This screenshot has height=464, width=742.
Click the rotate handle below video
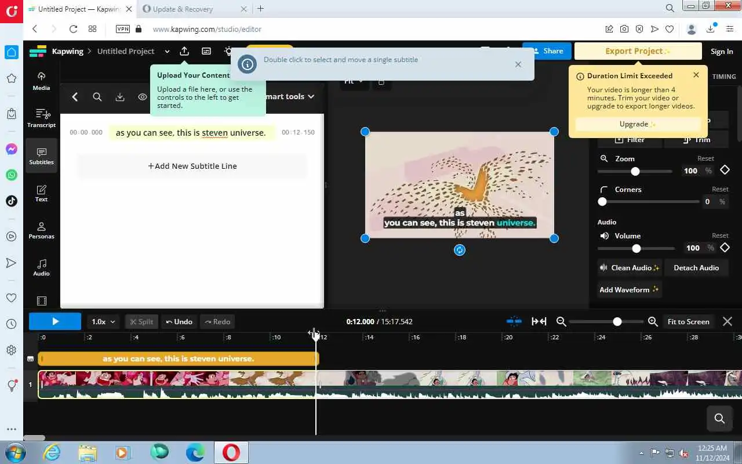(460, 250)
